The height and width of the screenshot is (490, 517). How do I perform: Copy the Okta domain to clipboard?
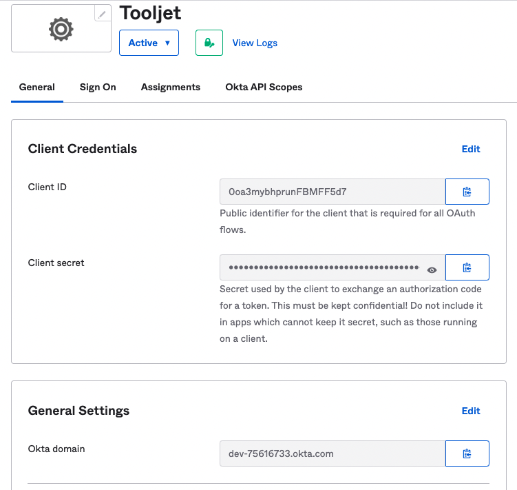(x=467, y=453)
